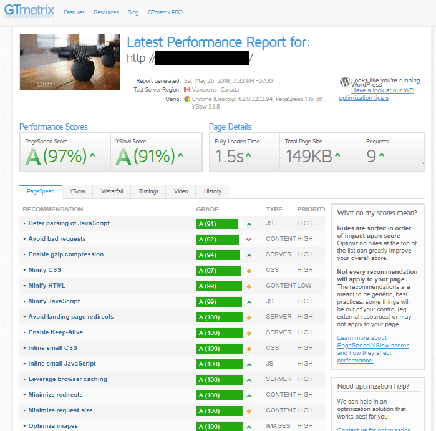Click the WordPress logo icon
Screen dimensions: 436x431
pyautogui.click(x=344, y=82)
